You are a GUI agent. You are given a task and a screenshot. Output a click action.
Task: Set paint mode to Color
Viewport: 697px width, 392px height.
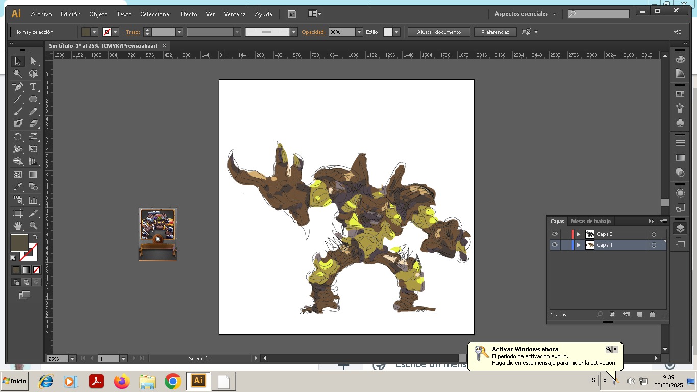pos(16,269)
